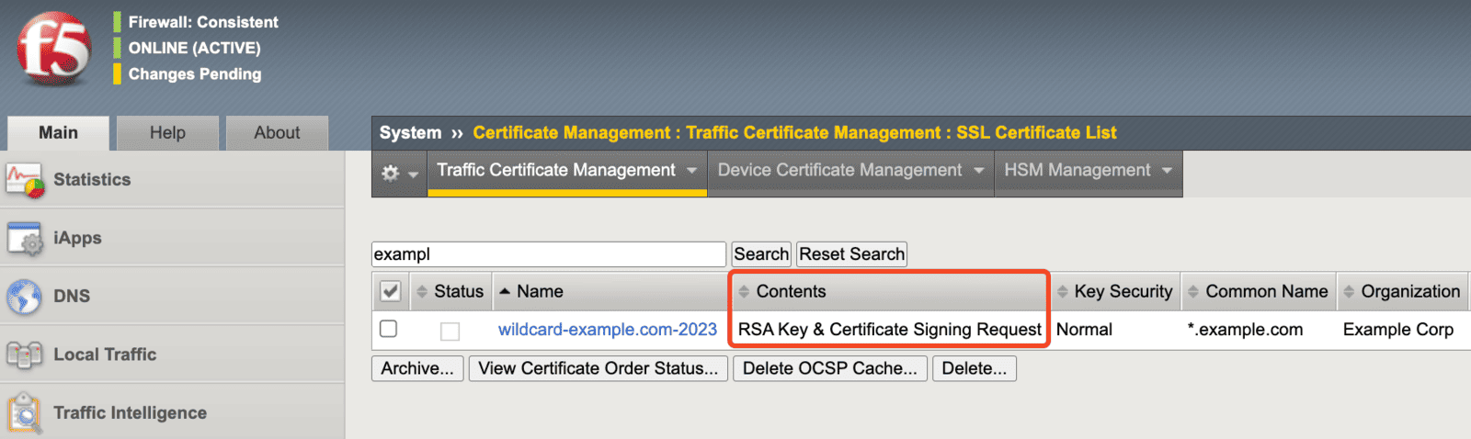Expand the gear menu dropdown arrow

[413, 174]
